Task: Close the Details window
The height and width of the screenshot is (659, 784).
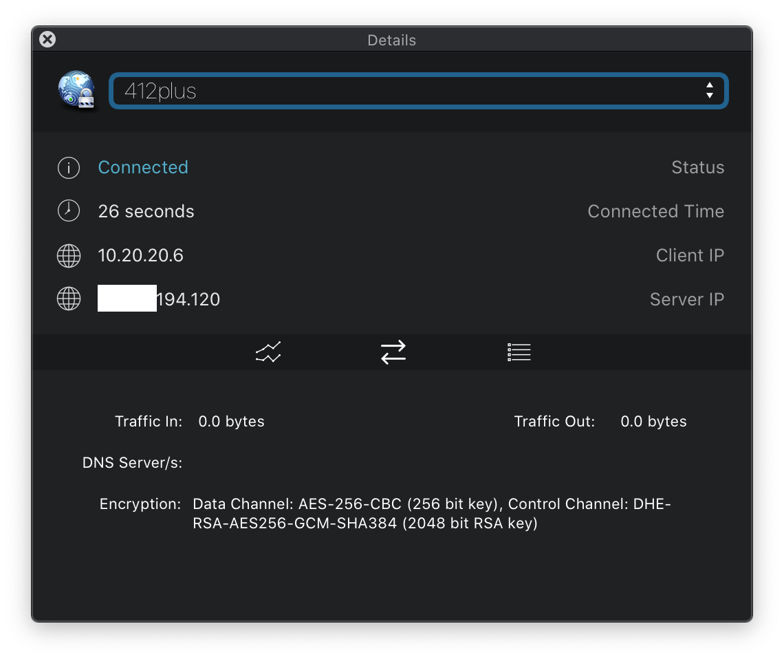Action: pos(47,39)
